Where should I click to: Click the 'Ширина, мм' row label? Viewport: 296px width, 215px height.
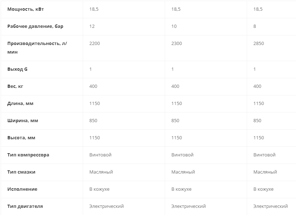[23, 121]
